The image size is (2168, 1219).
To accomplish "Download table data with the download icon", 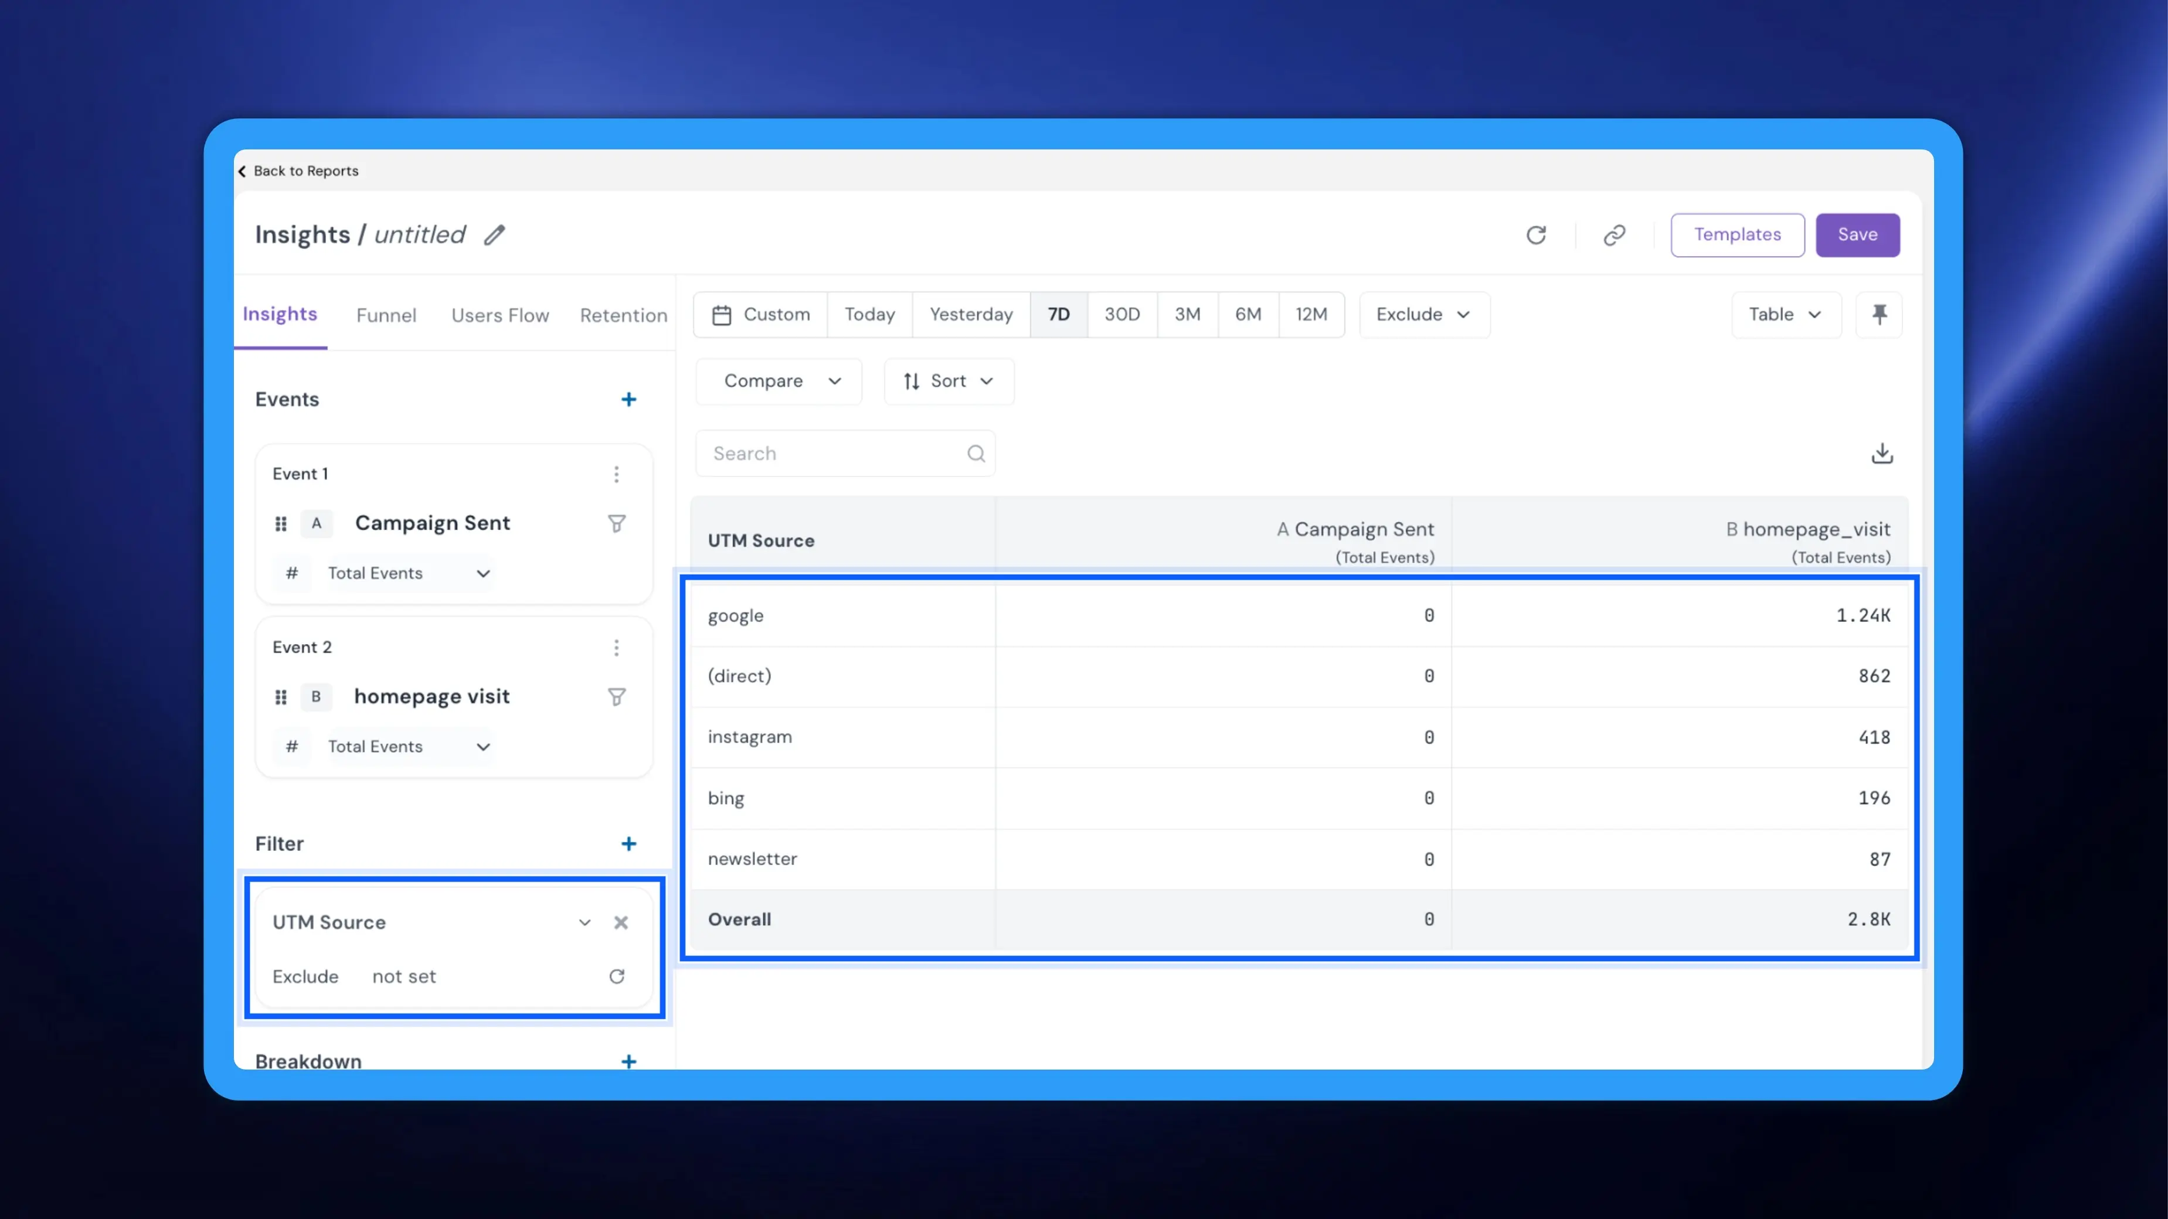I will (x=1882, y=454).
